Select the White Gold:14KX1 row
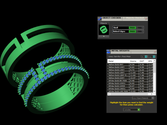The width and height of the screenshot is (167, 125). (130, 89)
